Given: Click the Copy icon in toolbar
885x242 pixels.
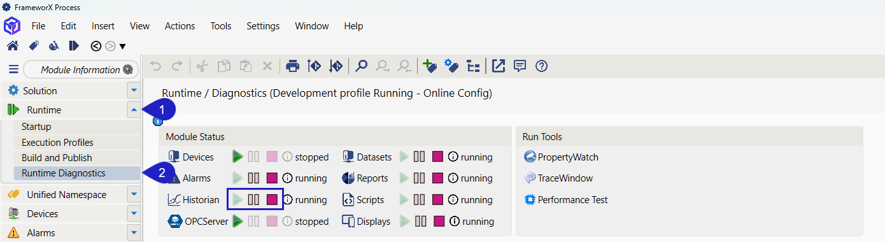Looking at the screenshot, I should 224,66.
